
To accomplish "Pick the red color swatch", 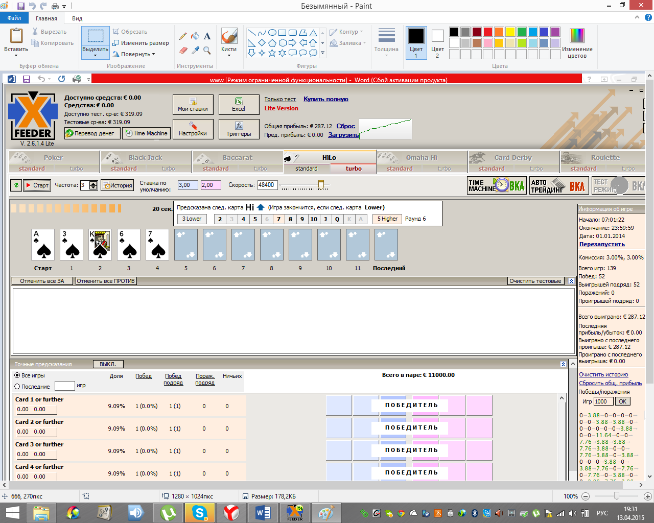I will pos(488,32).
